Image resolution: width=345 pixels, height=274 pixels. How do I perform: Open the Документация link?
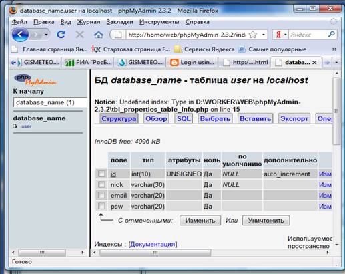click(x=153, y=244)
